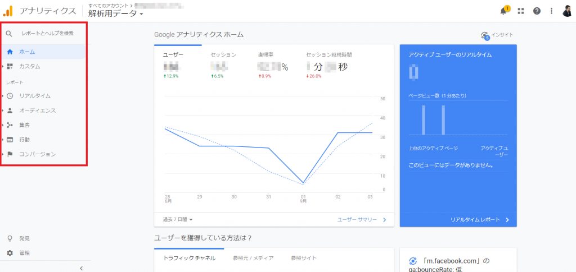Click the アナリティクス product title
This screenshot has height=272, width=576.
pyautogui.click(x=48, y=11)
